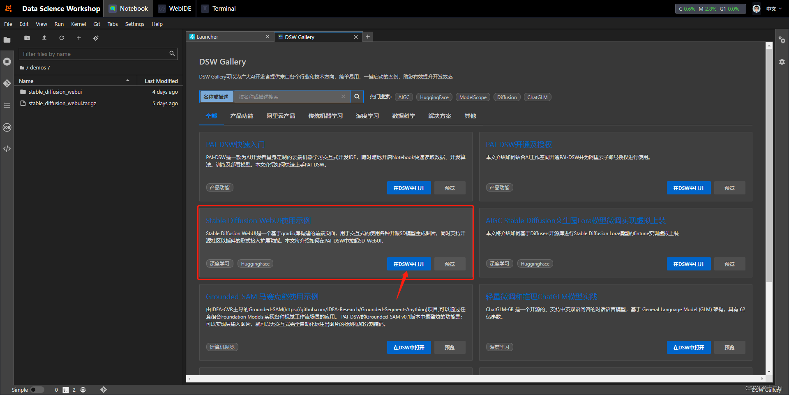
Task: Click the user avatar icon
Action: tap(757, 9)
